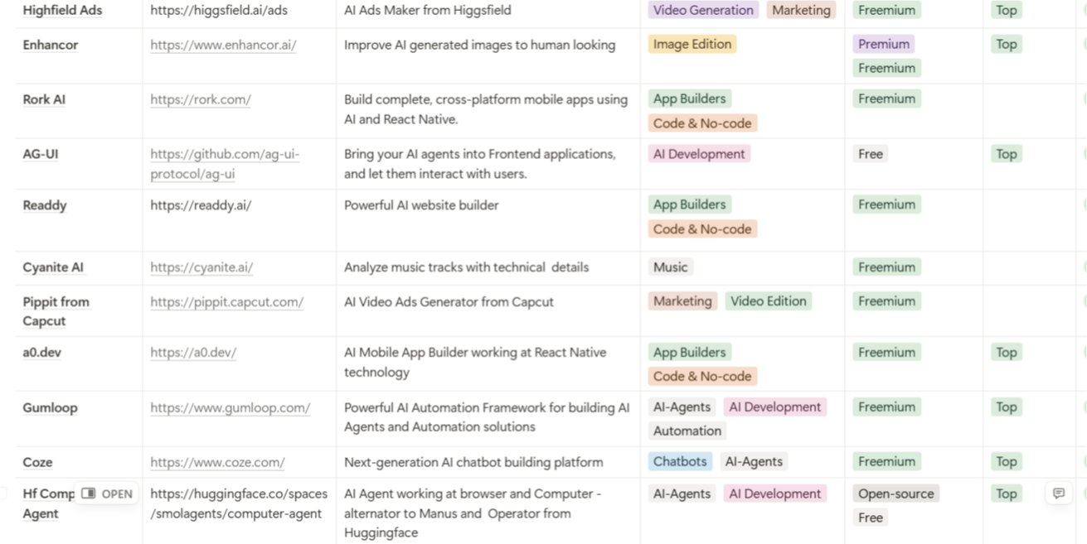Click the Video Edition tag for Pippit
Screen dimensions: 1087x544
[x=769, y=301]
